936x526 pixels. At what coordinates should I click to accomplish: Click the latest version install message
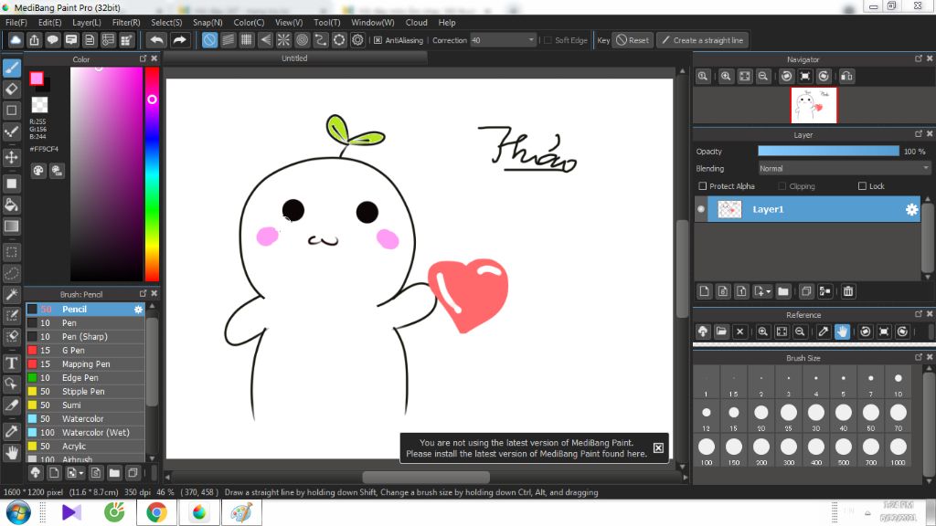(x=526, y=447)
